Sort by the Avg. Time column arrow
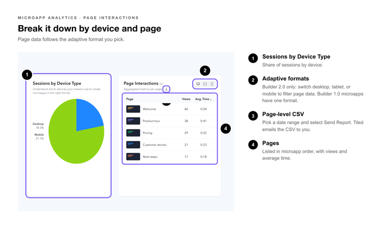The width and height of the screenshot is (382, 229). click(211, 99)
